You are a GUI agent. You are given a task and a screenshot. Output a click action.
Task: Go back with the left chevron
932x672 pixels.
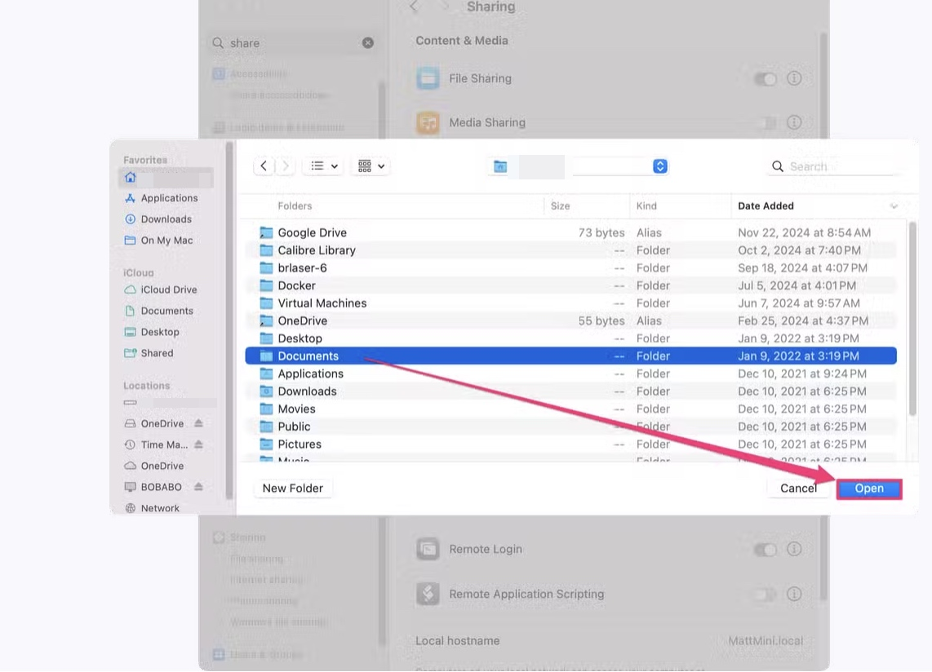(x=264, y=166)
